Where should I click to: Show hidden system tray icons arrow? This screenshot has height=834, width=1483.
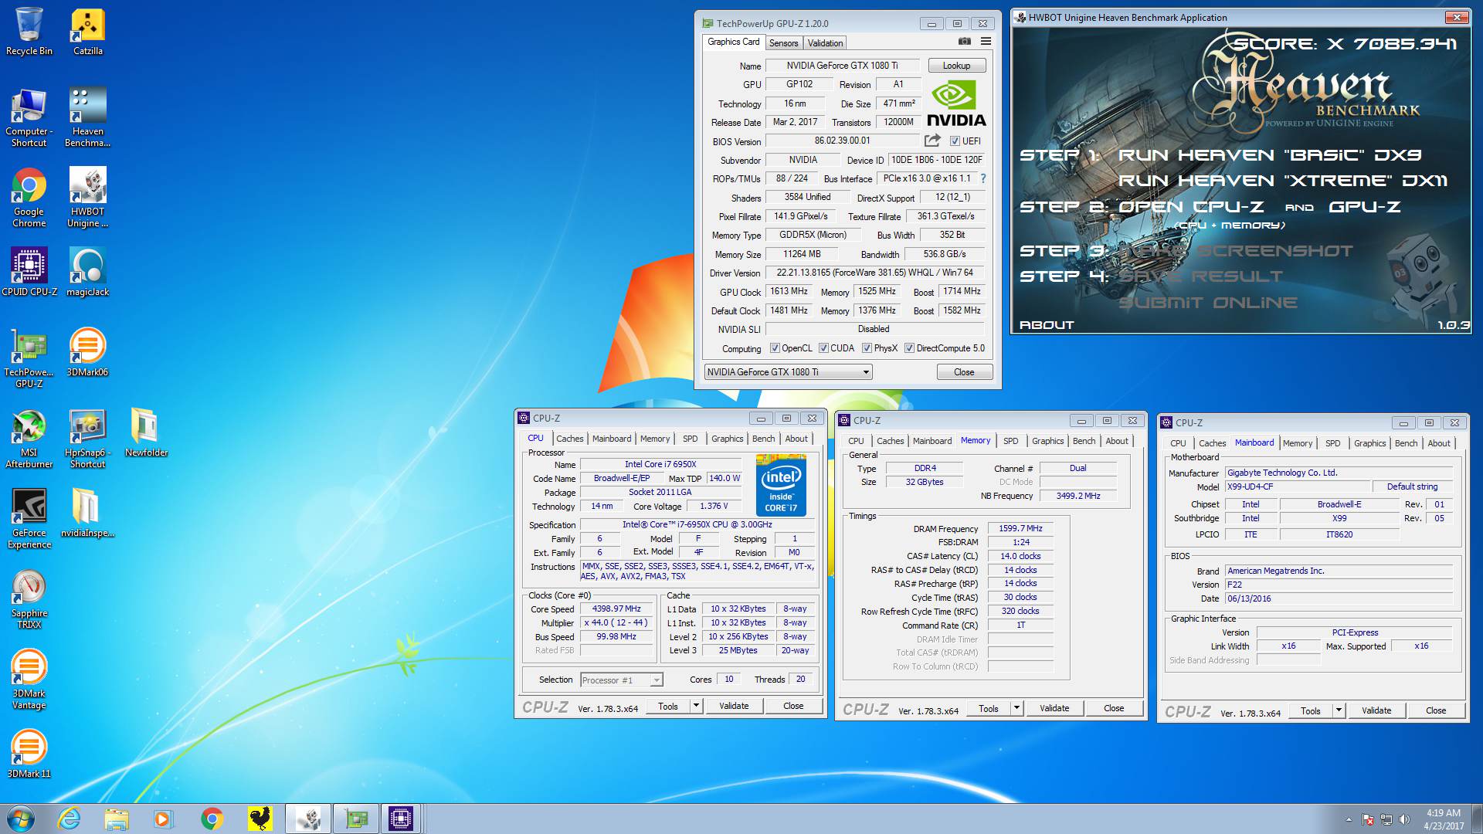[1349, 819]
